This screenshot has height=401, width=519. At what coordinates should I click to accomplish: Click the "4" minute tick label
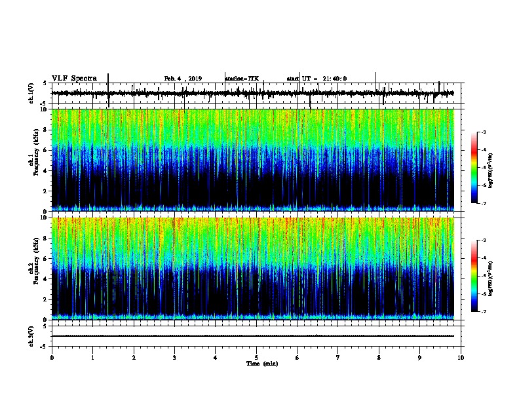click(x=216, y=358)
